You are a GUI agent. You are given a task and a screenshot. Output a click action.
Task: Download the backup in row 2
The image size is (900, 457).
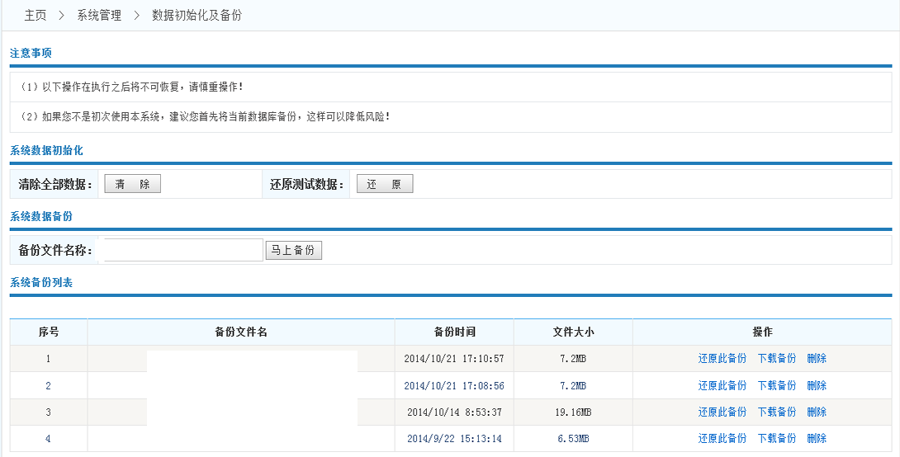pos(776,385)
